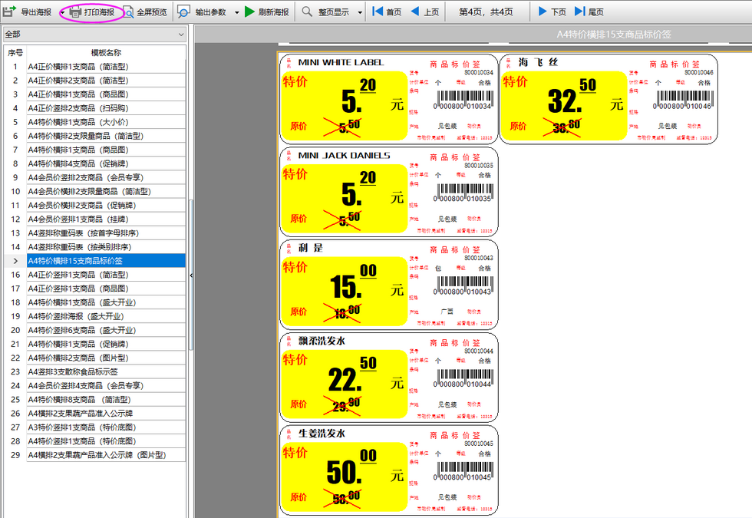Select template A4横排2支果蔬产品准入公示牌（图片型）
Viewport: 752px width, 518px height.
97,455
